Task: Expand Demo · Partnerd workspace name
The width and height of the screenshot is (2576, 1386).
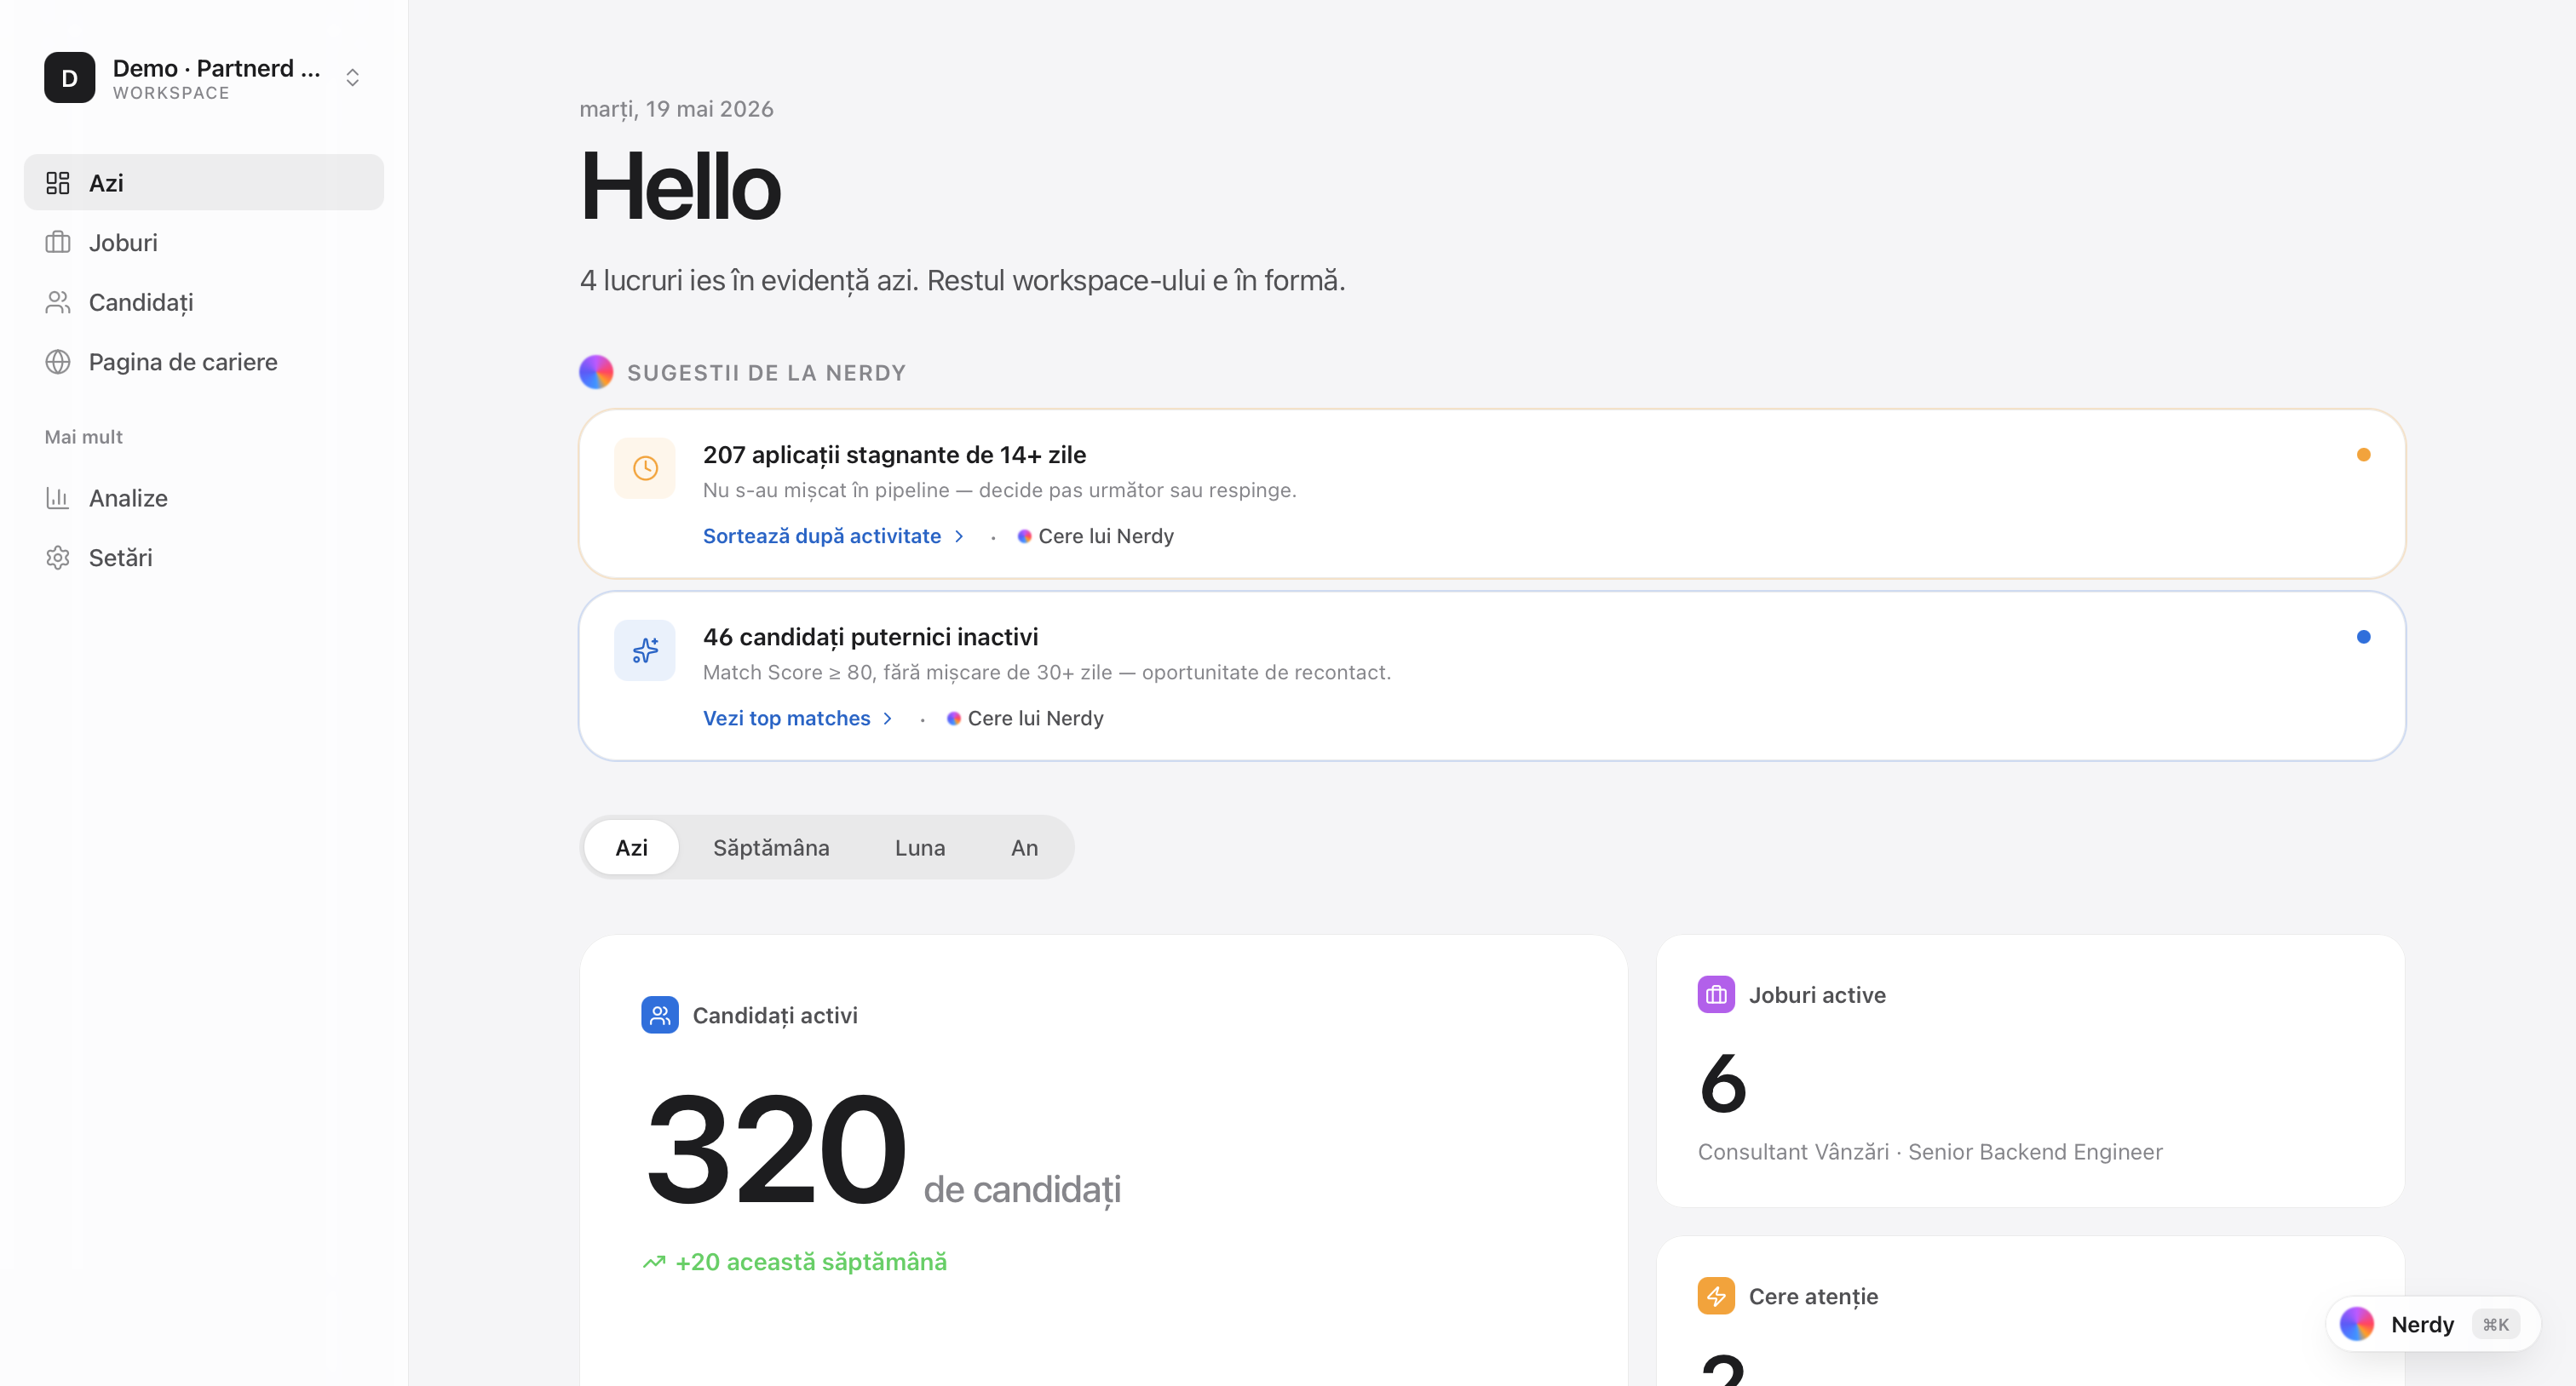Action: pos(217,68)
